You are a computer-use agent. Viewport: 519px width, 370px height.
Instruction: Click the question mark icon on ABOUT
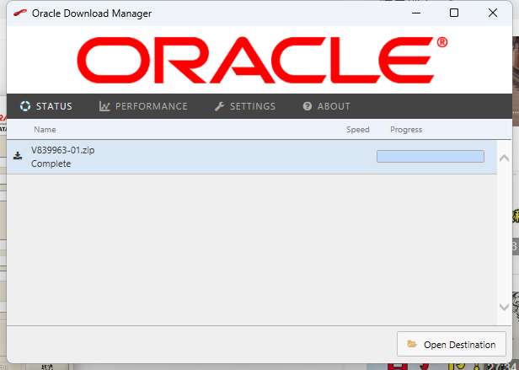click(308, 106)
